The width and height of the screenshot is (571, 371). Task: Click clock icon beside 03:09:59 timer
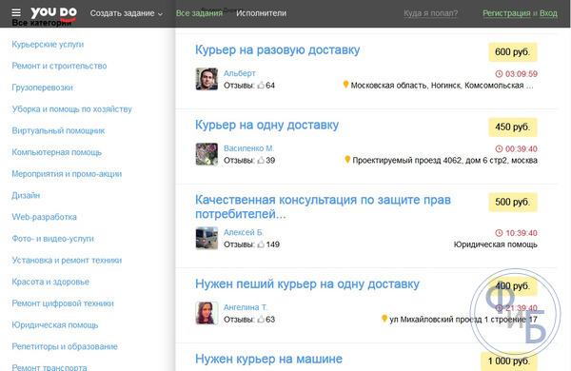[499, 74]
